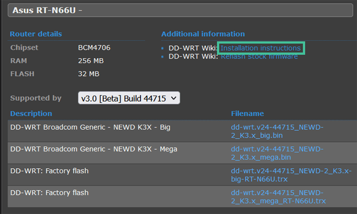This screenshot has height=214, width=357.
Task: Click the Supported by label
Action: click(36, 98)
